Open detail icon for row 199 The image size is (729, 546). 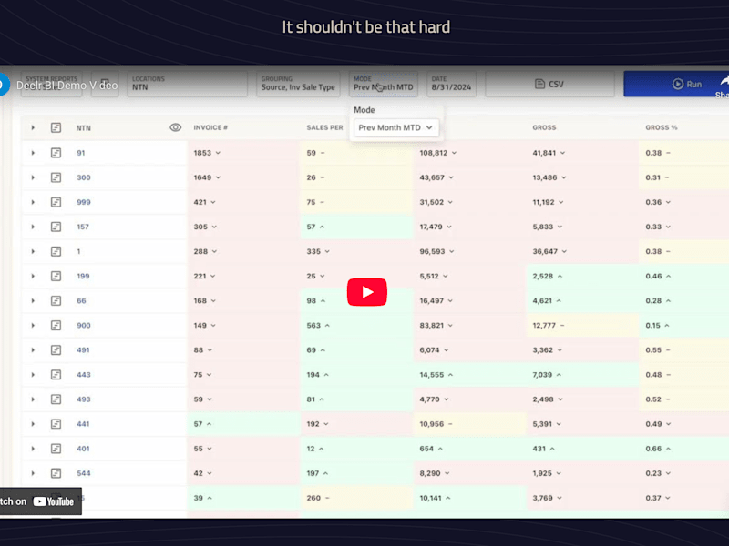(x=56, y=276)
